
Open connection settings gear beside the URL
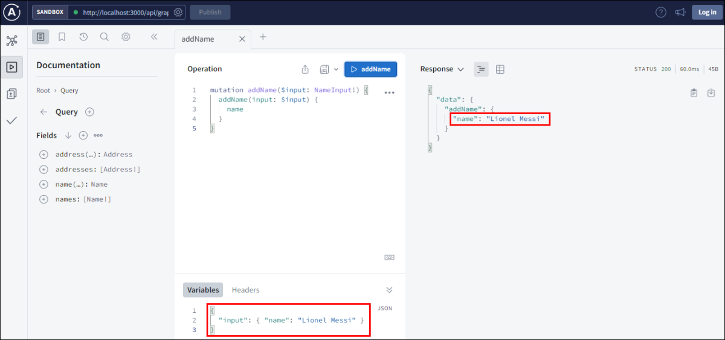[178, 12]
